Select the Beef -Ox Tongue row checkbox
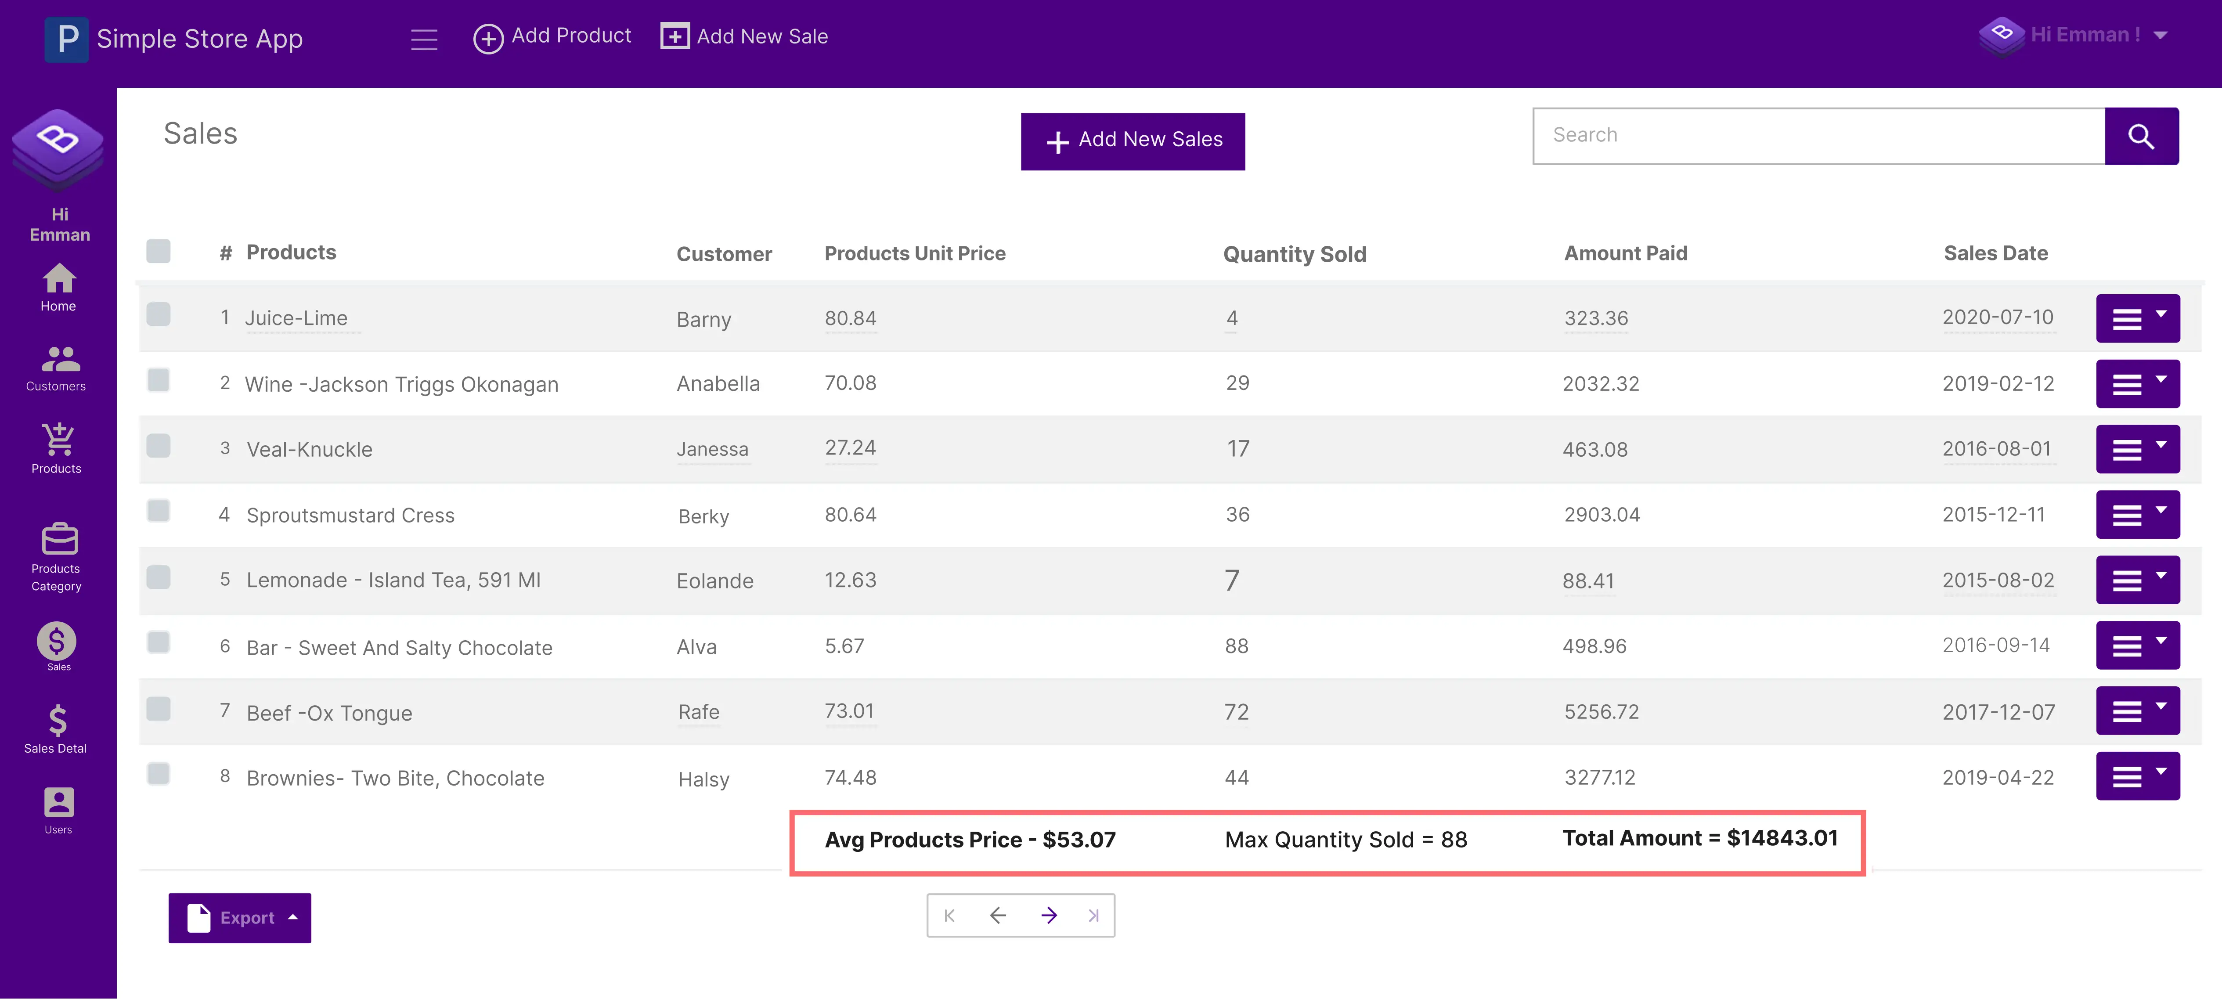This screenshot has width=2222, height=999. tap(159, 708)
